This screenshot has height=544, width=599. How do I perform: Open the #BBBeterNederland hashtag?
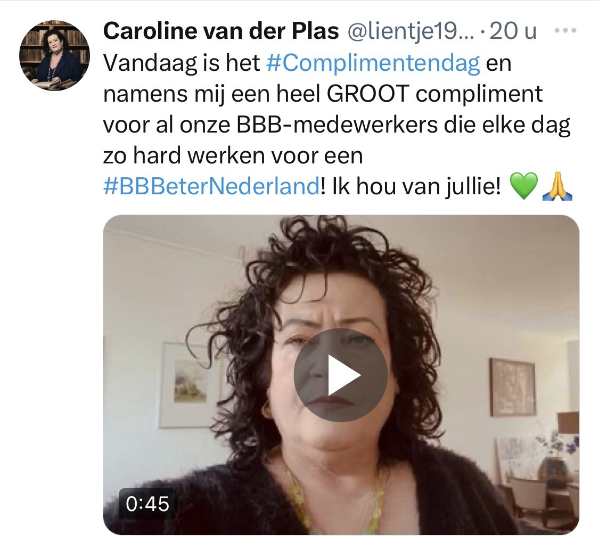click(211, 186)
